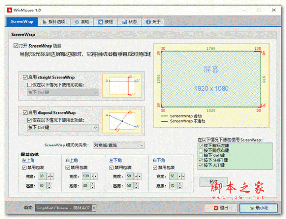Viewport: 286px width, 219px height.
Task: Toggle 按下鼠标左键 exclusion checkbox
Action: (201, 146)
